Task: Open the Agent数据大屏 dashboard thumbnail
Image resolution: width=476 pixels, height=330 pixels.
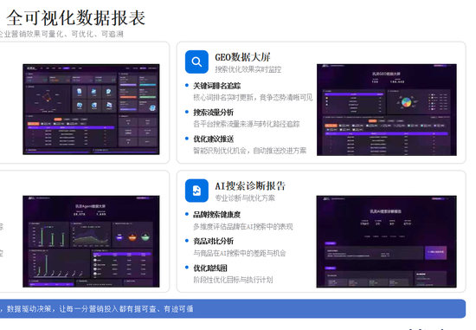Action: (x=91, y=242)
